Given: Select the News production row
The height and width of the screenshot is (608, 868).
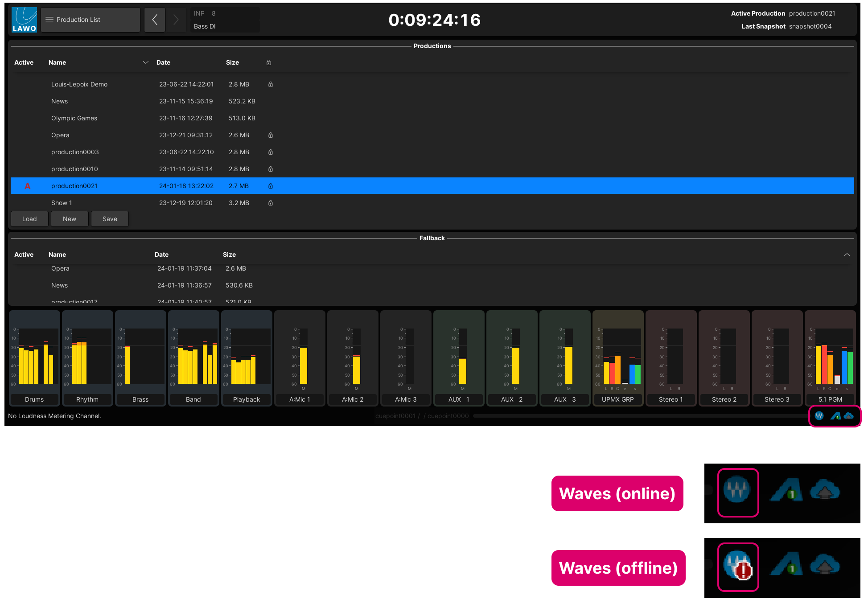Looking at the screenshot, I should point(59,101).
